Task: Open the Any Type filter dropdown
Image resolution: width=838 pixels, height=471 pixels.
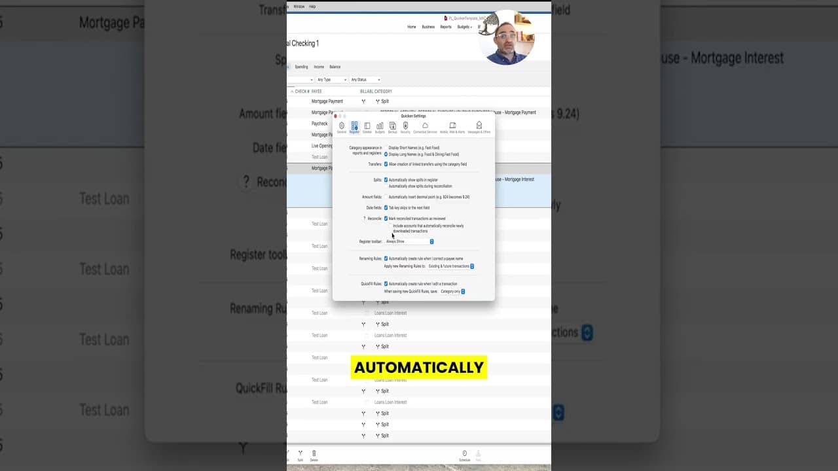Action: click(332, 80)
